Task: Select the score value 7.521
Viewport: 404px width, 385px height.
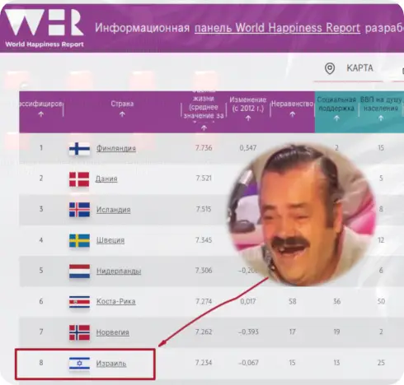Action: [204, 179]
